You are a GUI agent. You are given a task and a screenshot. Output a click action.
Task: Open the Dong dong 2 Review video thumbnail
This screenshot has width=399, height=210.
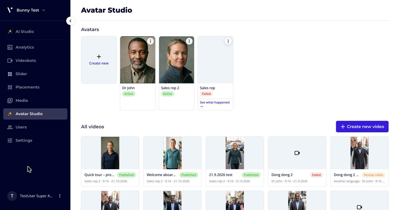[x=359, y=153]
